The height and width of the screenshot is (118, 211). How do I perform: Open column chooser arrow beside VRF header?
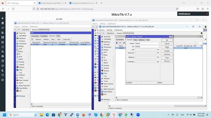coord(201,46)
